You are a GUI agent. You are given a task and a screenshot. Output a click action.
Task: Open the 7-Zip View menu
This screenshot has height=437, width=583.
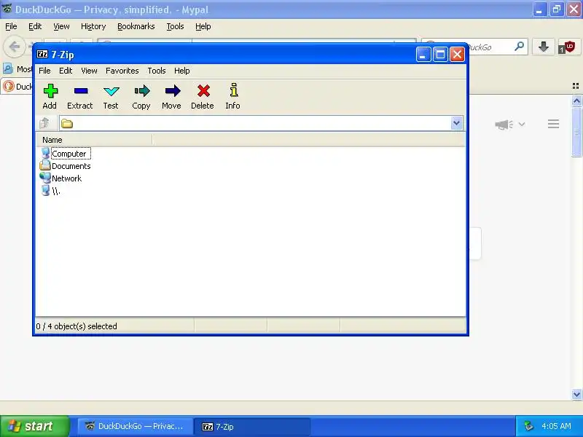point(89,71)
